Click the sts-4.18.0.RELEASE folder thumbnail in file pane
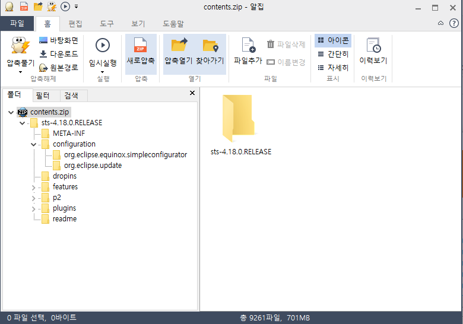Screen dimensions: 463x324 (x=238, y=118)
